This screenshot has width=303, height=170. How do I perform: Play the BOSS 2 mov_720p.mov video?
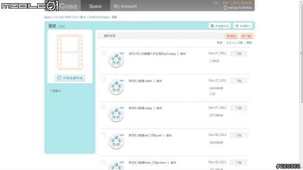[173, 162]
